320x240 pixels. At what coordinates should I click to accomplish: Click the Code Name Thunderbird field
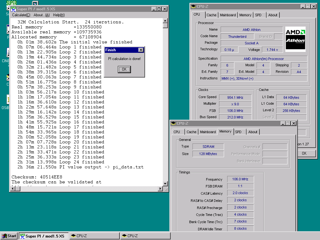point(237,37)
